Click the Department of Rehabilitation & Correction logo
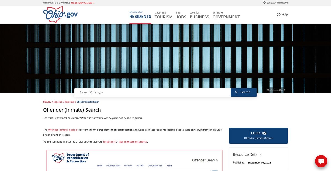This screenshot has width=331, height=171. click(x=71, y=158)
